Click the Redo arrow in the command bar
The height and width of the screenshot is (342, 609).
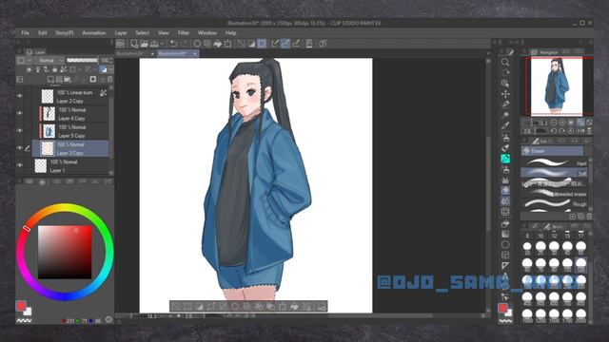click(185, 44)
